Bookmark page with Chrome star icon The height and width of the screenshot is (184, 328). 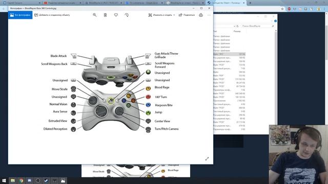click(x=282, y=9)
